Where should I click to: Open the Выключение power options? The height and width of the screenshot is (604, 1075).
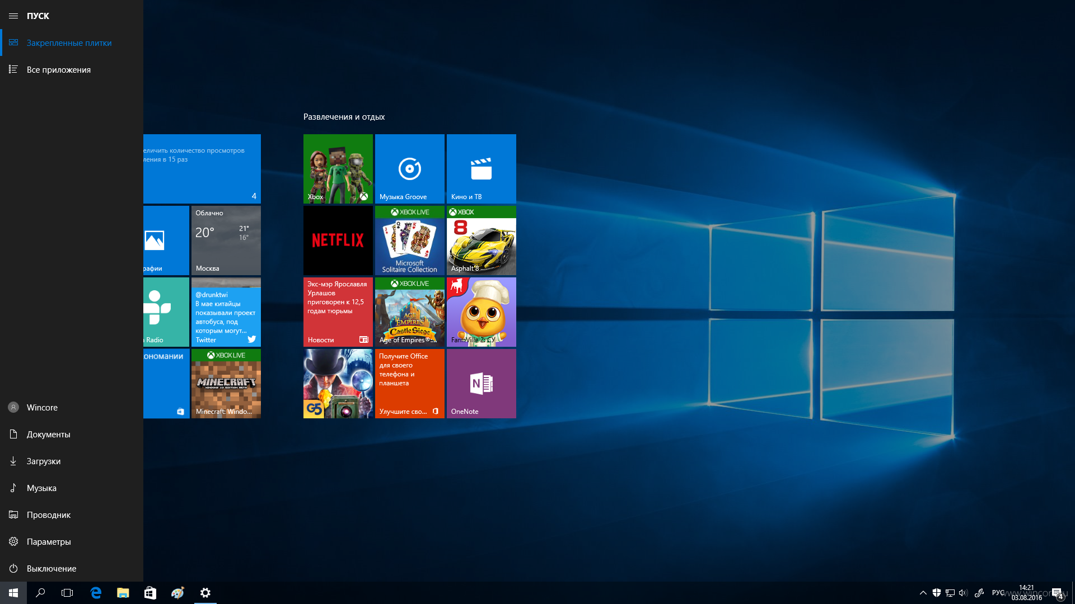coord(72,568)
